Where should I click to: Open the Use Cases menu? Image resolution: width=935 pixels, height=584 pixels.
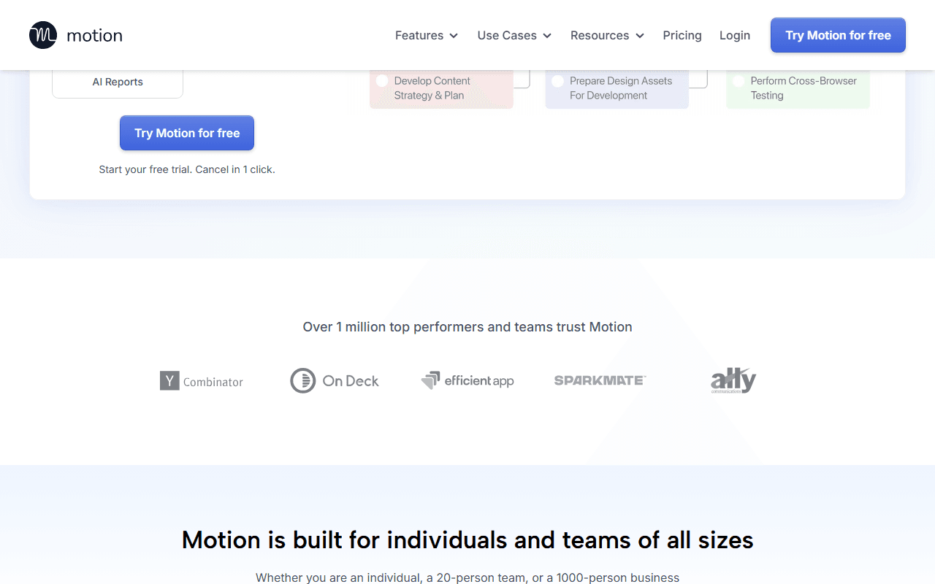point(514,35)
